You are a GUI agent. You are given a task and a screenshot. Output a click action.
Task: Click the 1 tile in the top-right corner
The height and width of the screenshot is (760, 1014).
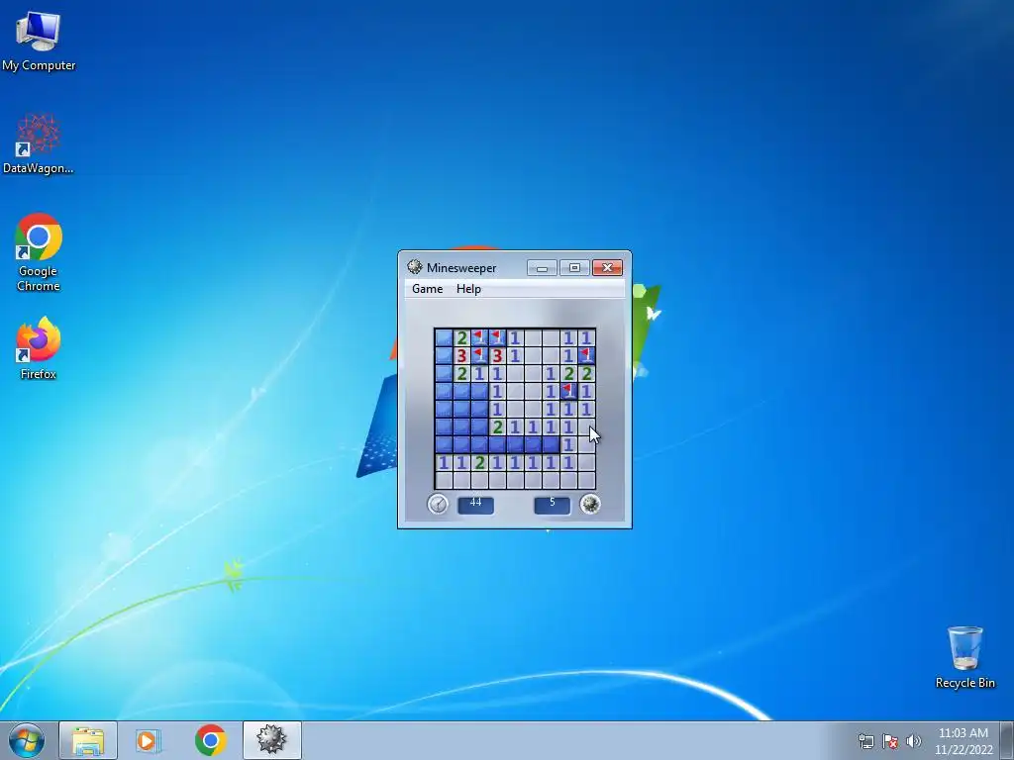click(x=586, y=337)
